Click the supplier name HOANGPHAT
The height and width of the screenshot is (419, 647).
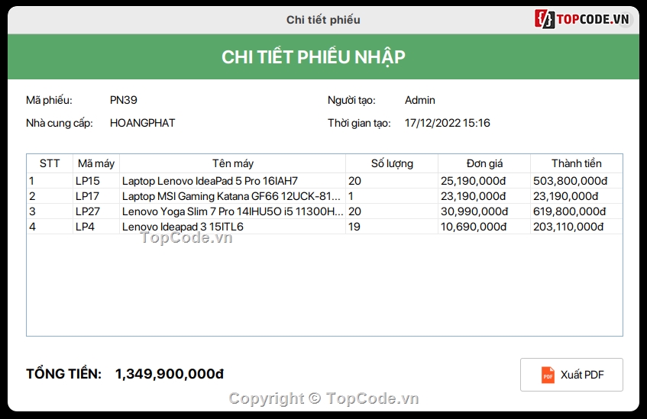142,123
